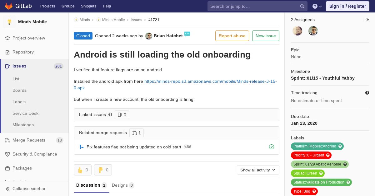Click the New issue button

[266, 36]
